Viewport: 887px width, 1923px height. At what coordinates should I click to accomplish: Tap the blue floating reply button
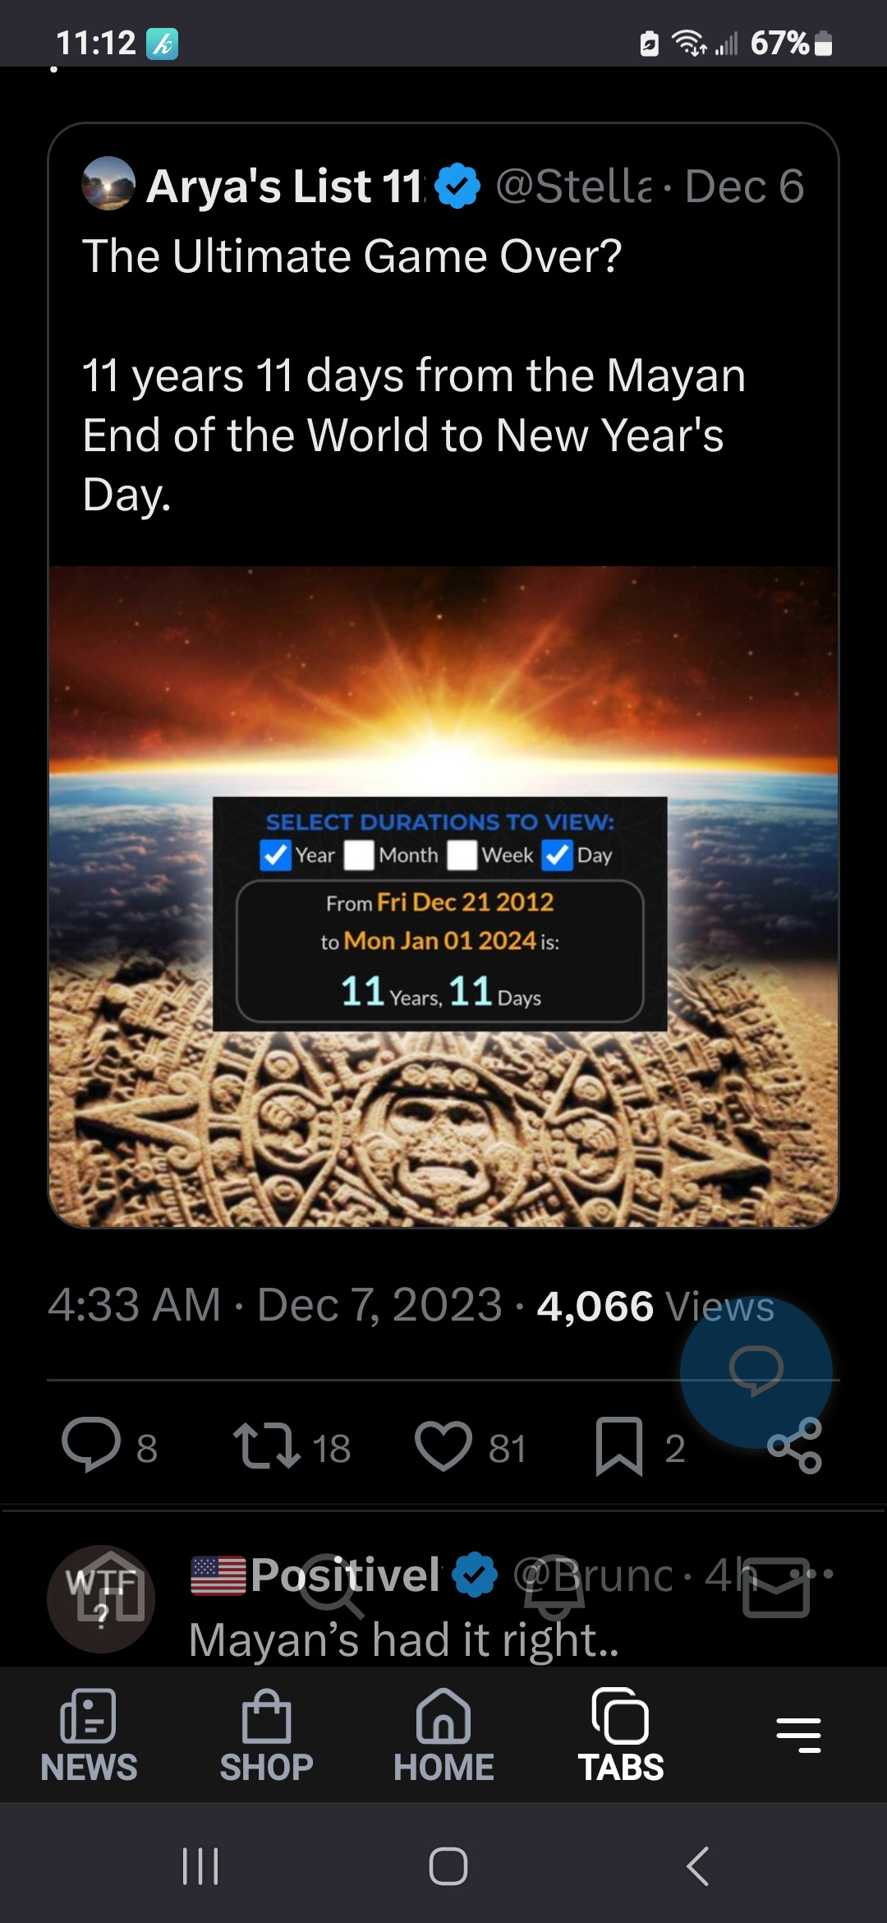(756, 1372)
